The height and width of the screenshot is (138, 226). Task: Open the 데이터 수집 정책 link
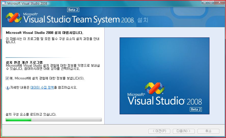[x=42, y=87]
